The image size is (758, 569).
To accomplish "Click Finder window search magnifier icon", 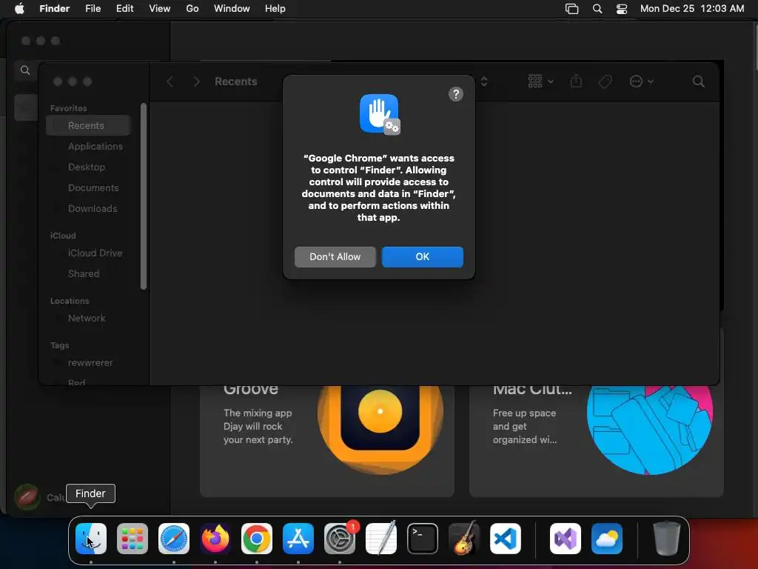I will [x=698, y=81].
